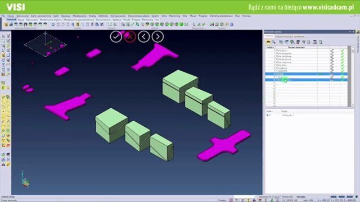The image size is (360, 202).
Task: Click the blue globe icon in top toolbar
Action: [232, 24]
